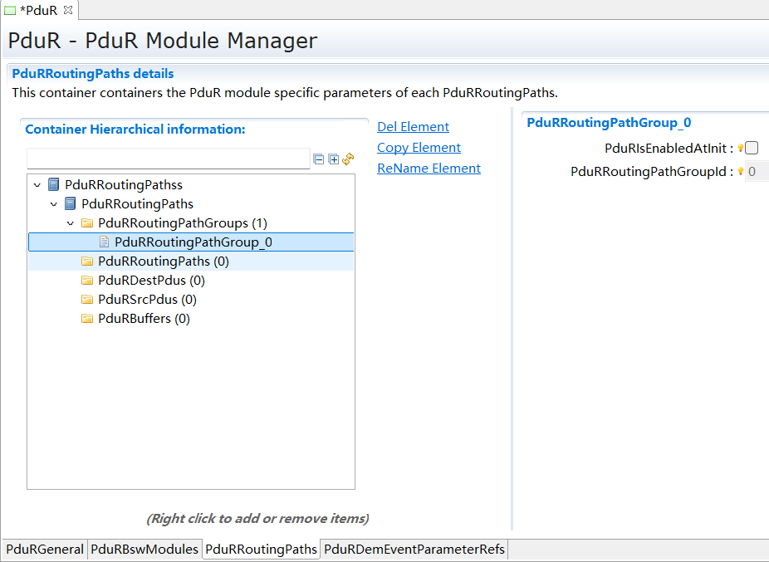Click the PduRRoutingPathGroupId value field
Image resolution: width=769 pixels, height=562 pixels.
tap(752, 171)
